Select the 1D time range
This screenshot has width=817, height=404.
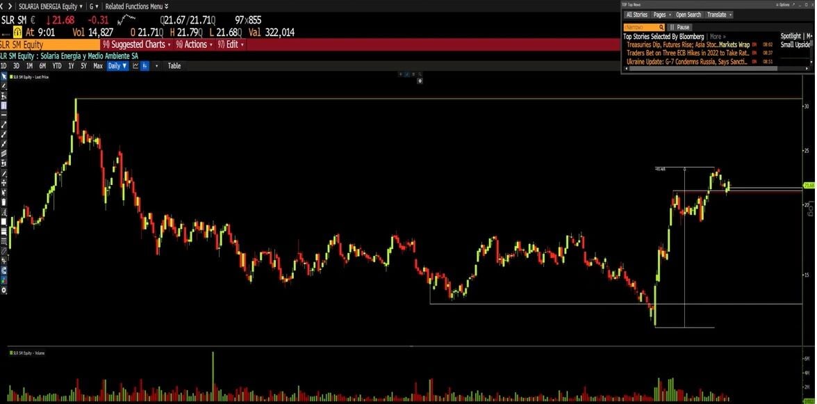[3, 65]
